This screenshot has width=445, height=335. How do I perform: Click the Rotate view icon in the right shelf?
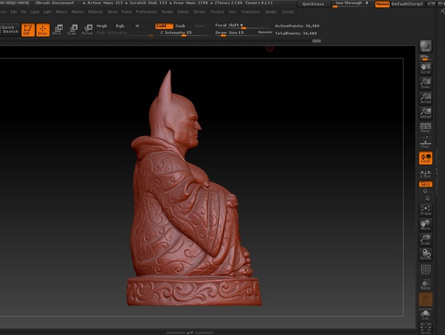coord(425,255)
